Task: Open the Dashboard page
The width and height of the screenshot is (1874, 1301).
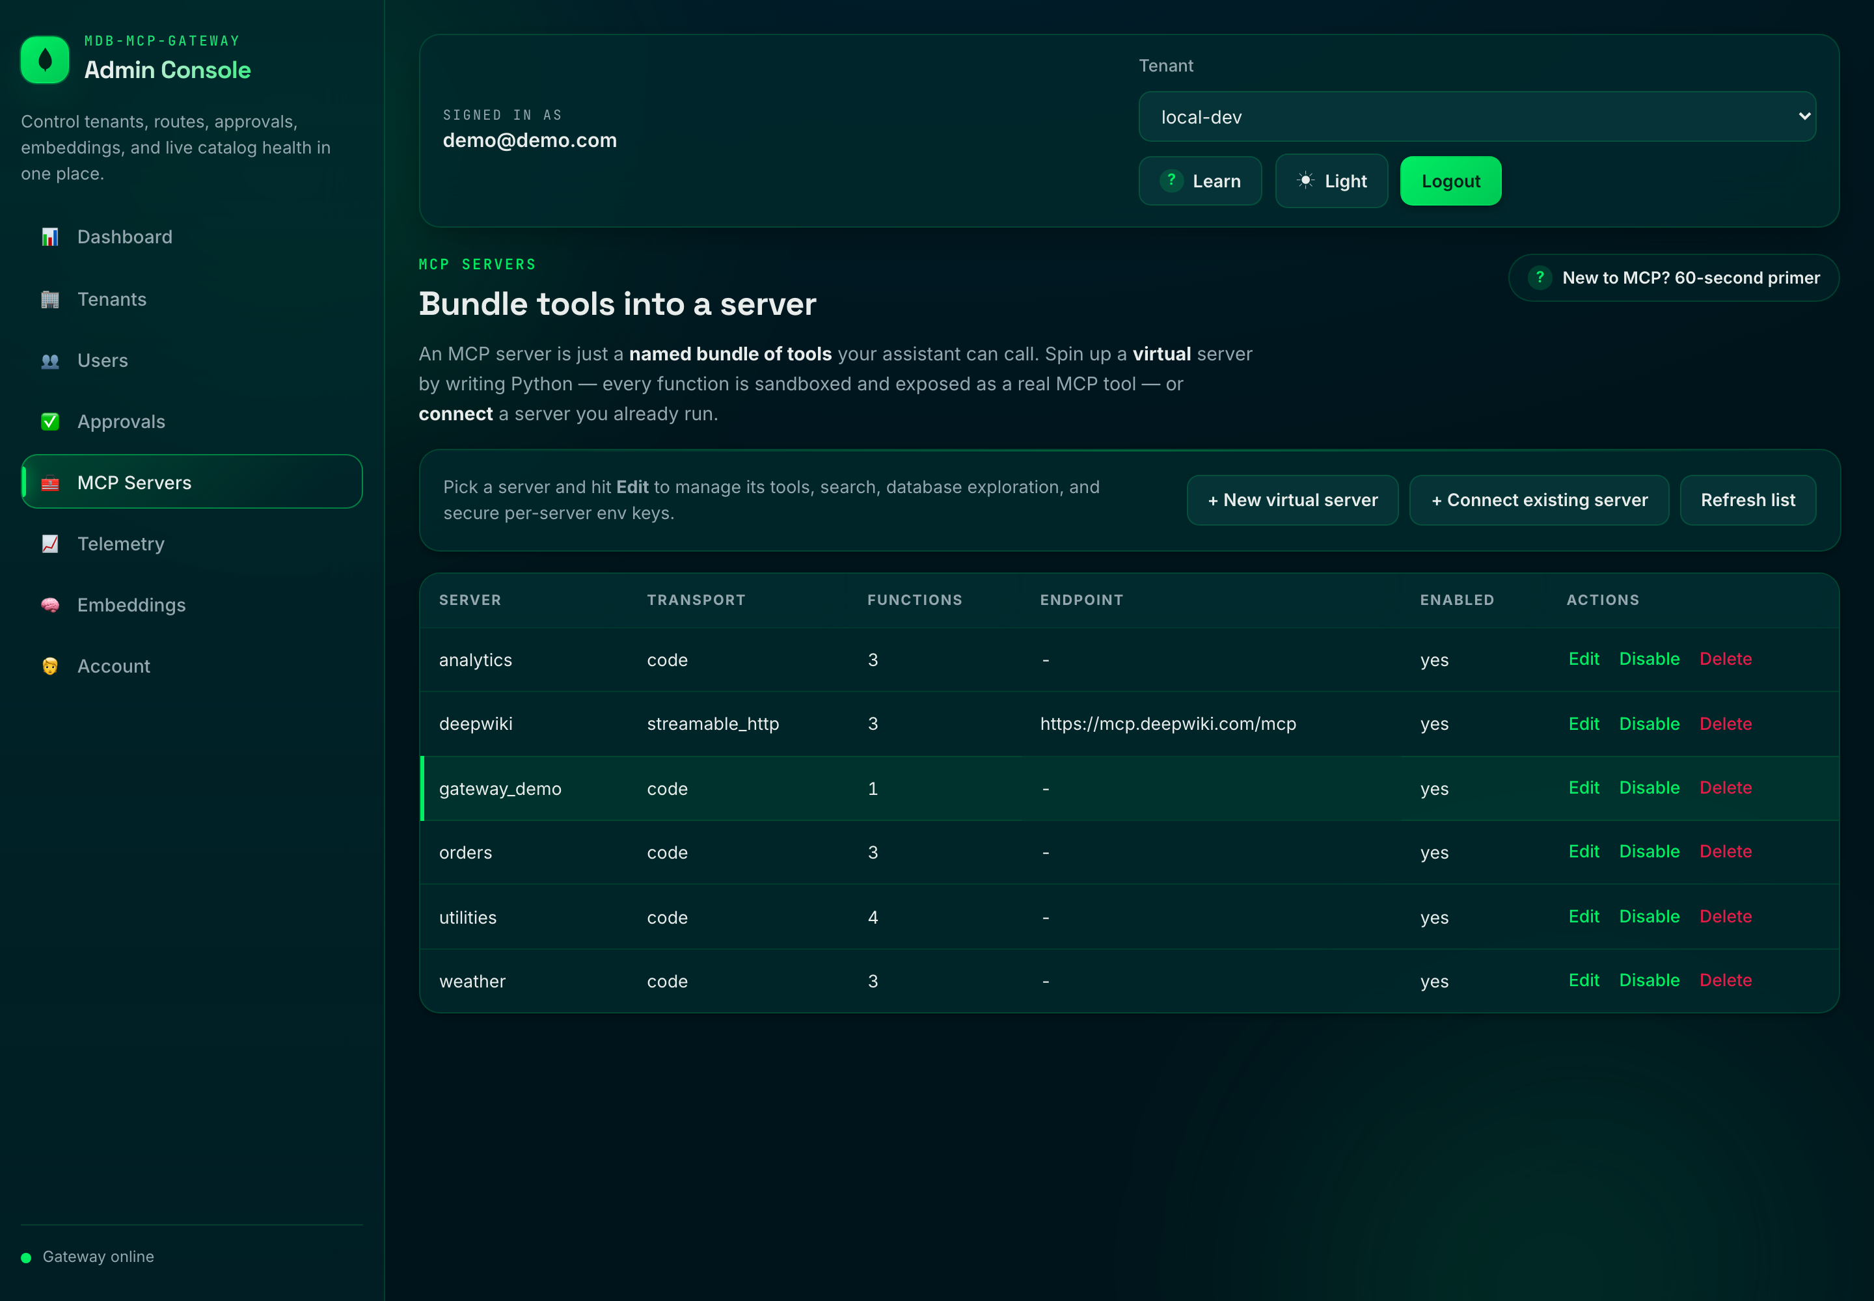Action: (192, 237)
